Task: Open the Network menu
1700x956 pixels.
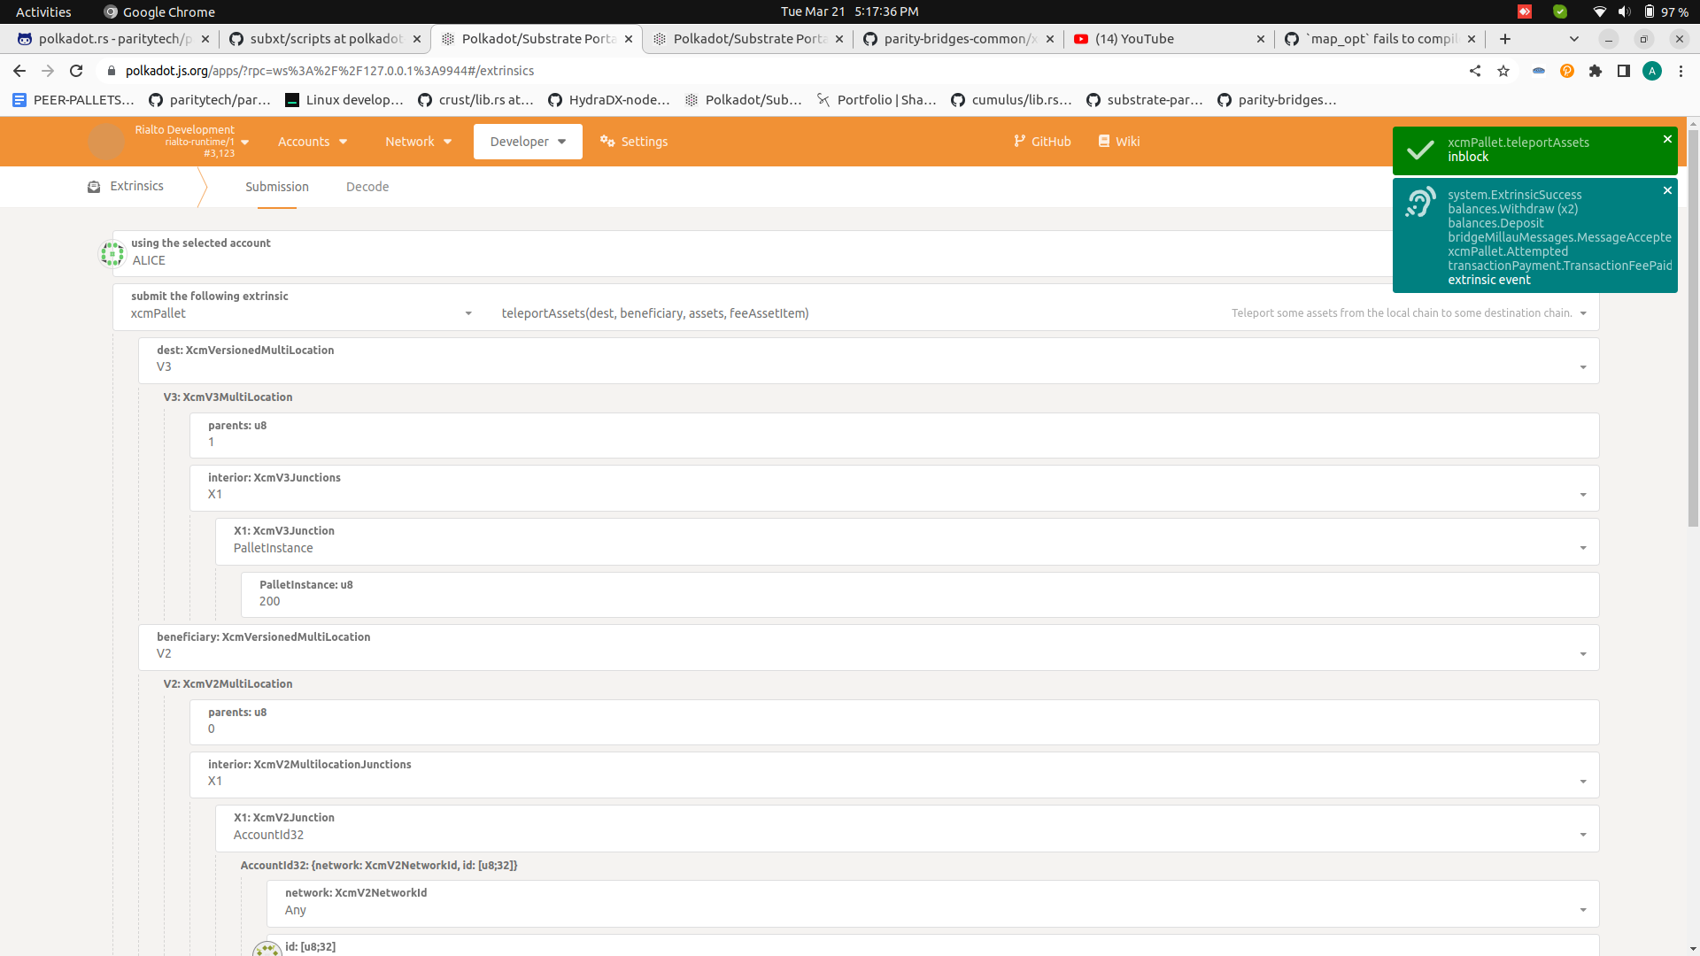Action: coord(418,142)
